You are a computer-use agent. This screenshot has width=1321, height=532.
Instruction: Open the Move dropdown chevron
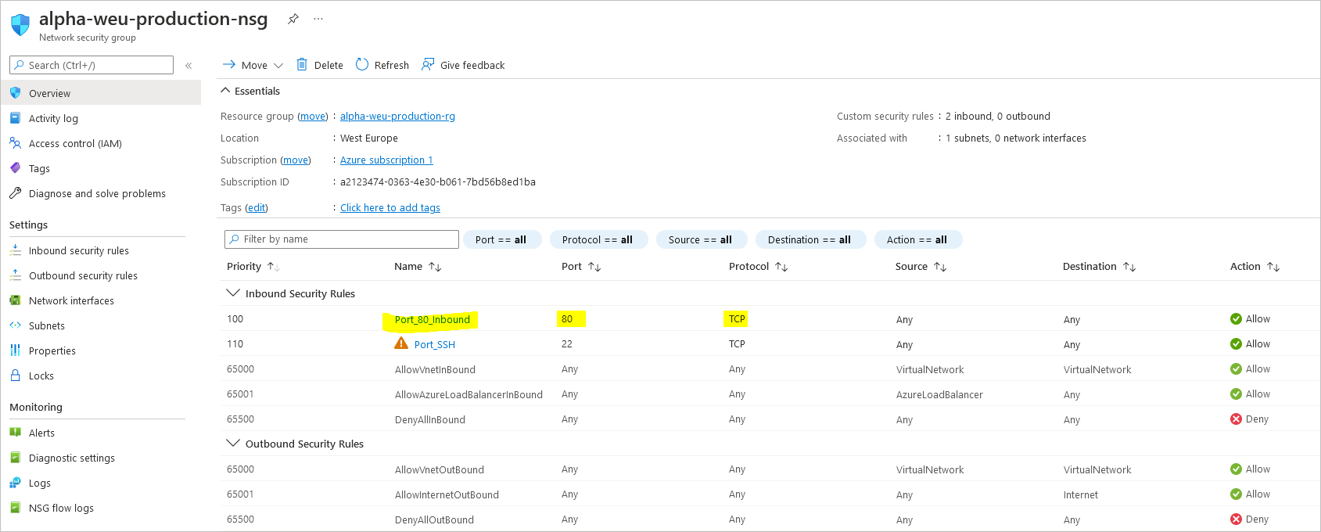(278, 66)
